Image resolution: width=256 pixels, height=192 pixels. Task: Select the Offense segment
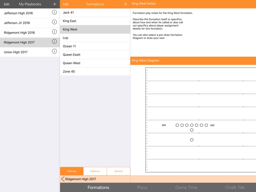pos(72,171)
